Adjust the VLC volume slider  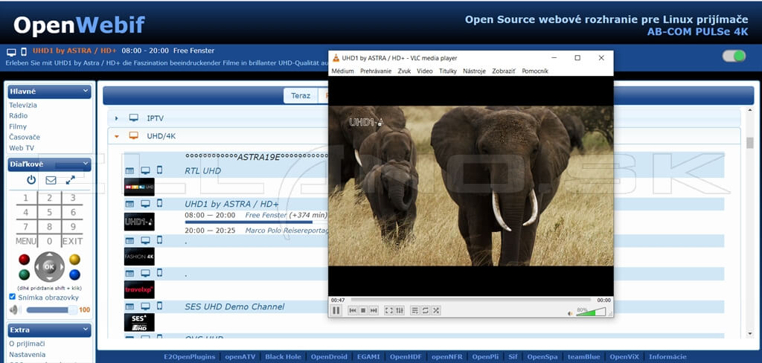click(591, 312)
